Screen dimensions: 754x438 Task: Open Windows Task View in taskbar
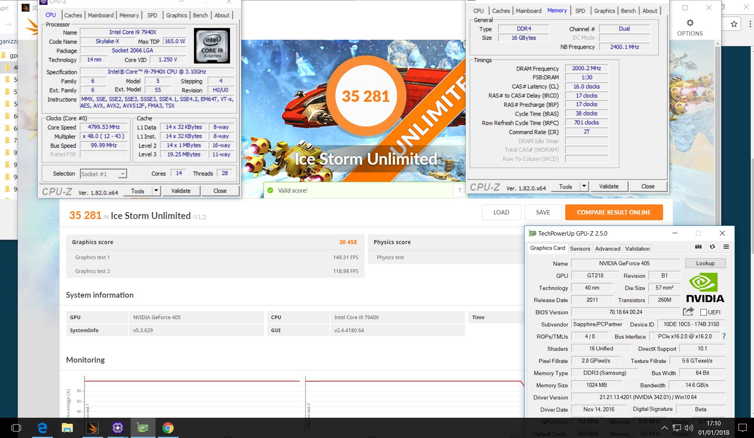coord(16,428)
